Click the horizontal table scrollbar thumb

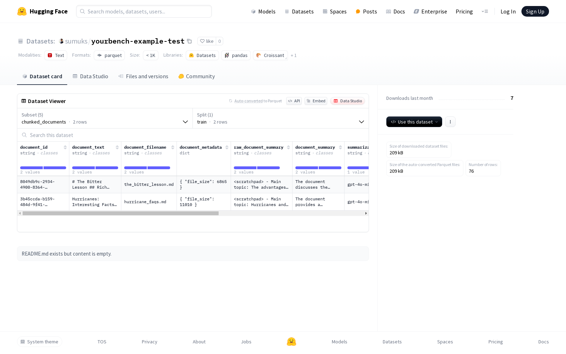(121, 213)
